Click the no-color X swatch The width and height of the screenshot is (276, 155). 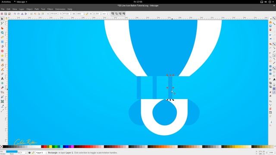1,146
